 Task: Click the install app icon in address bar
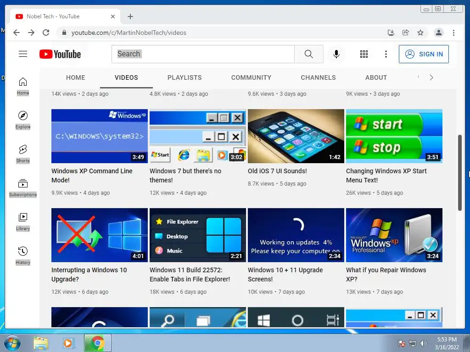click(x=391, y=33)
